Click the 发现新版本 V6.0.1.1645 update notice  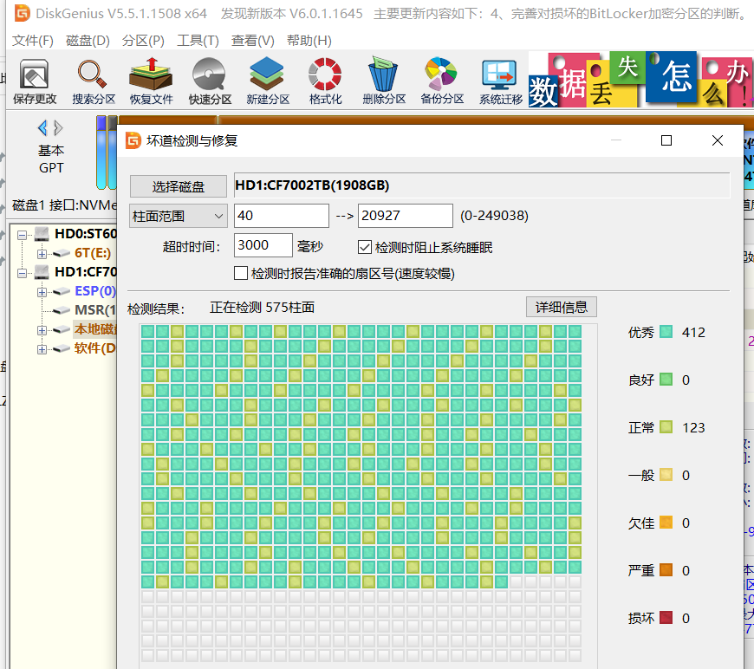click(x=292, y=14)
